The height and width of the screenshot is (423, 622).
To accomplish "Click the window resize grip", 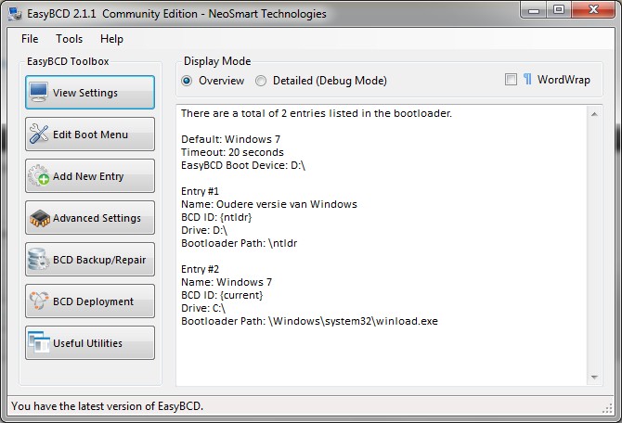I will coord(607,409).
